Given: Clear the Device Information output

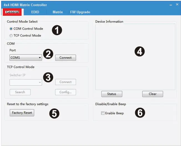Looking at the screenshot, I should (153, 94).
